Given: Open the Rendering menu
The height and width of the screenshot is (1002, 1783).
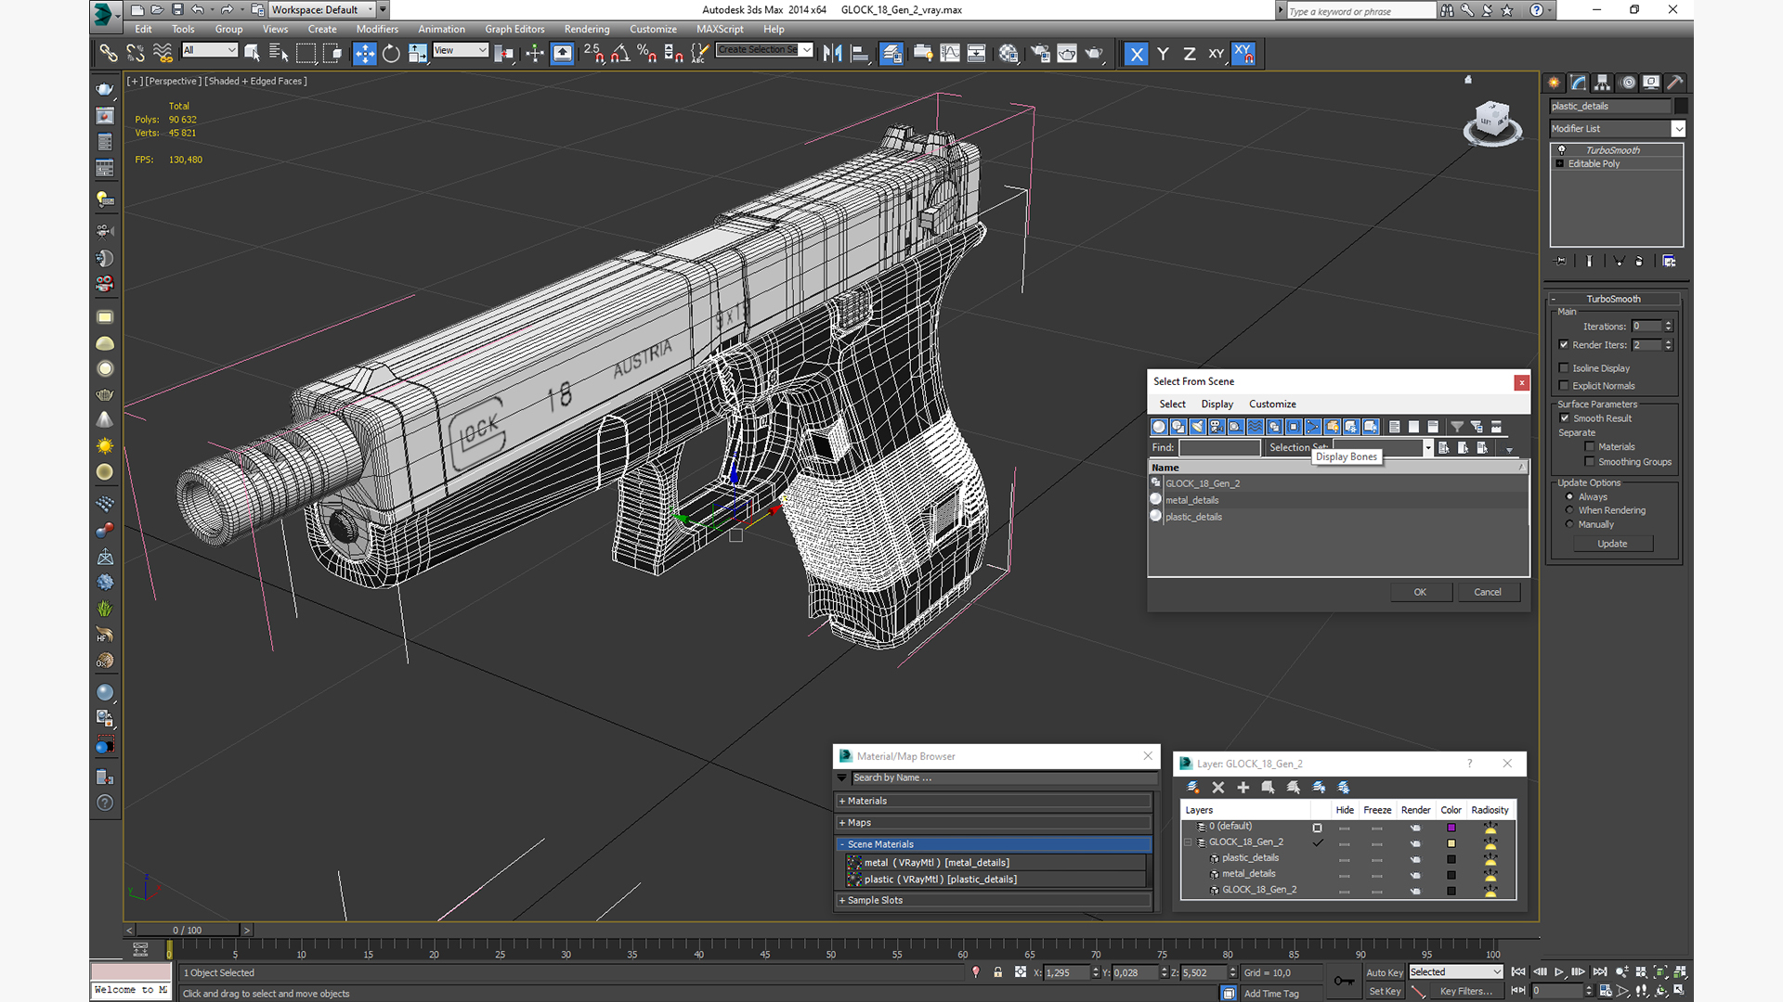Looking at the screenshot, I should (x=587, y=29).
